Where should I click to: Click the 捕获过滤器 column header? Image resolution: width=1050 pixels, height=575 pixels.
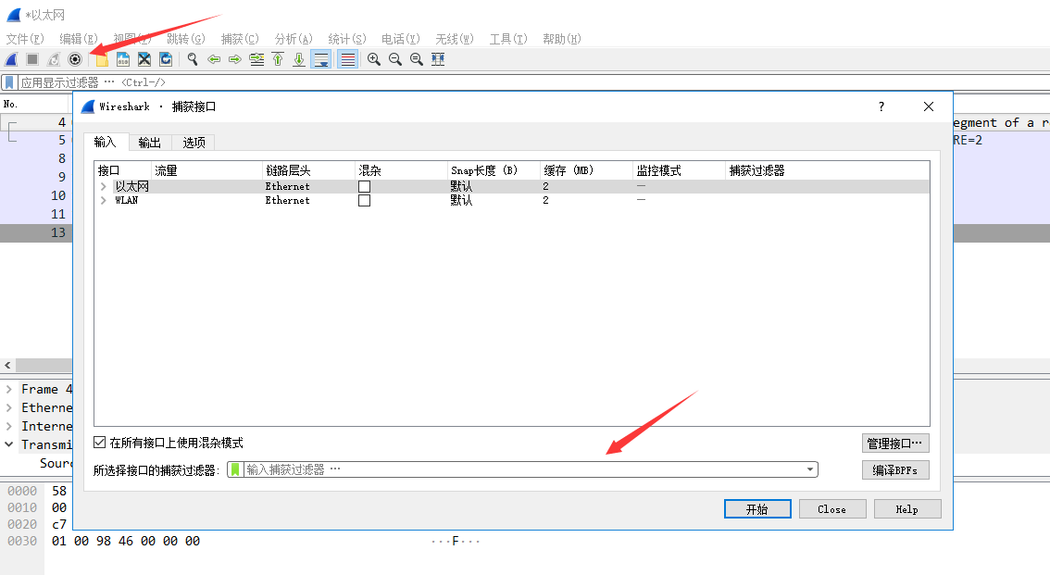(828, 170)
